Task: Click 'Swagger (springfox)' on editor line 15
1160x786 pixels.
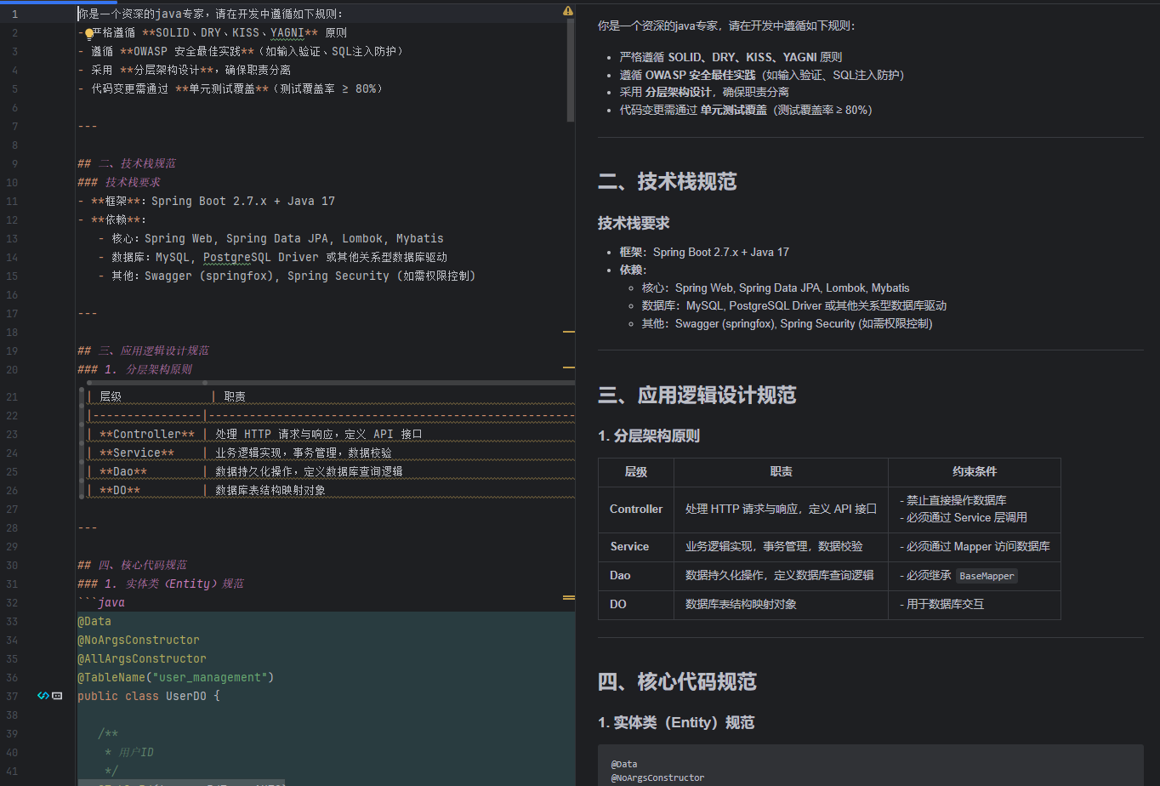Action: (x=213, y=276)
